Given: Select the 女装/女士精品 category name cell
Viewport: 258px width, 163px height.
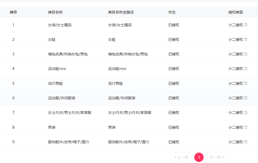Looking at the screenshot, I should (60, 25).
